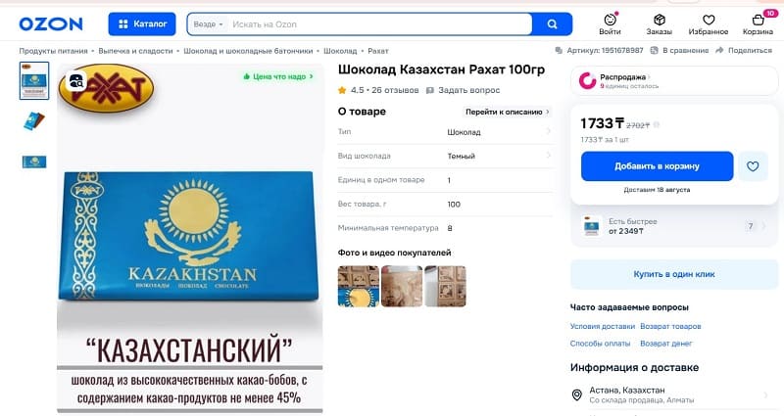Expand the Есть быстрее offers row
This screenshot has width=784, height=416.
pos(674,226)
